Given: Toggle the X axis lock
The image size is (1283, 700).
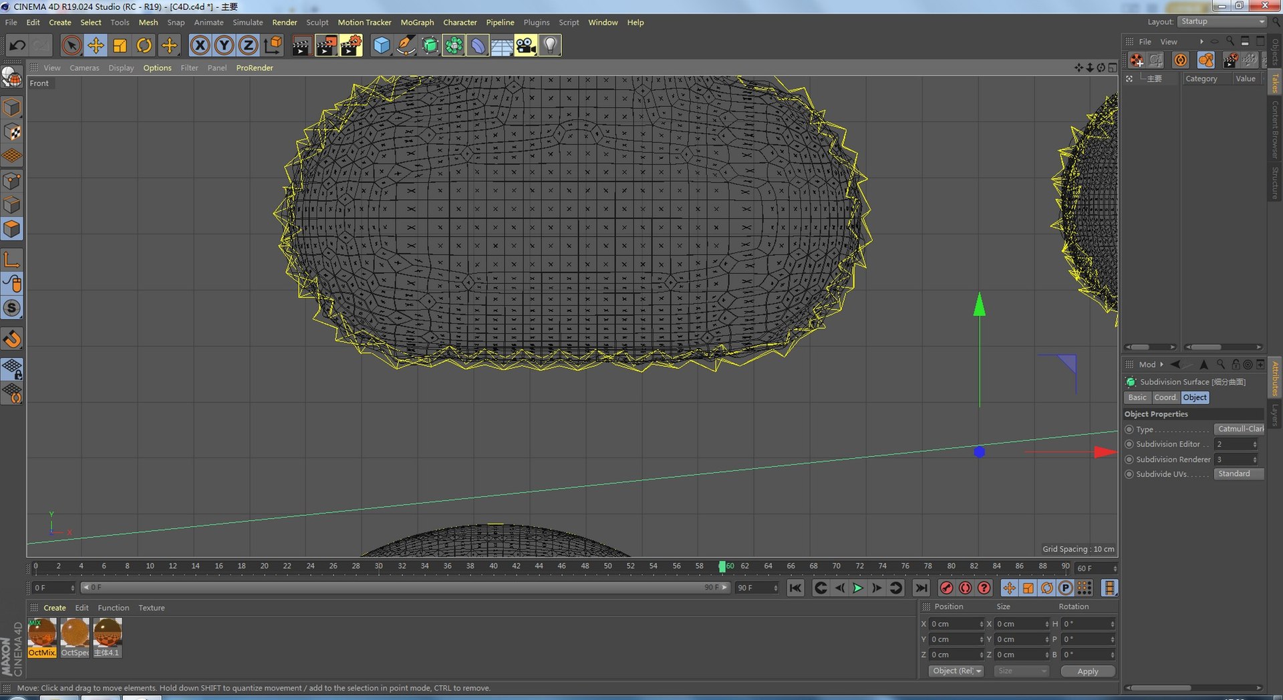Looking at the screenshot, I should tap(199, 45).
